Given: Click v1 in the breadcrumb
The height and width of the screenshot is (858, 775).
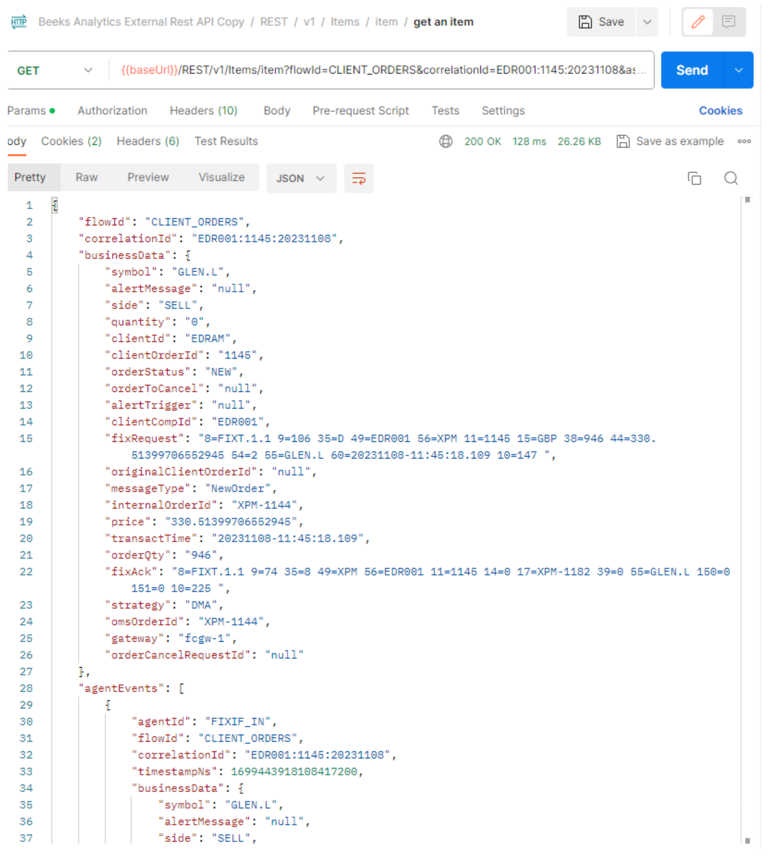Looking at the screenshot, I should point(309,22).
